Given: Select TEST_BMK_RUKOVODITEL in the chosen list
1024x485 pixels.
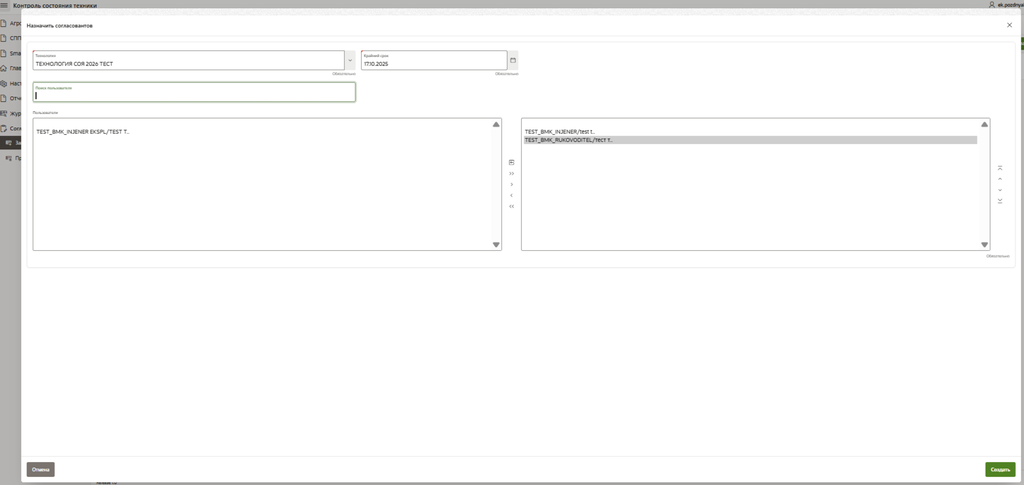Looking at the screenshot, I should [x=568, y=140].
